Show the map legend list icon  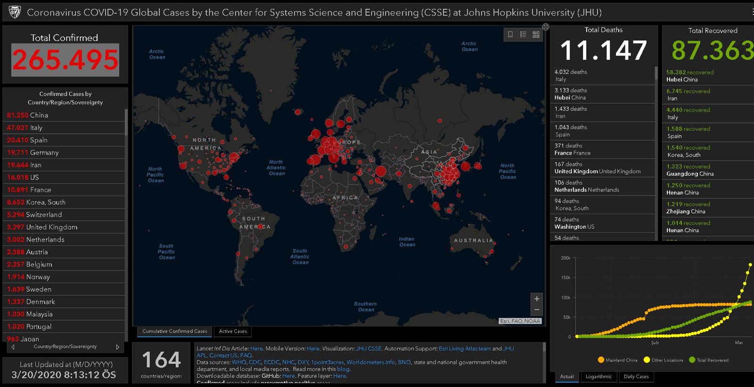[523, 34]
